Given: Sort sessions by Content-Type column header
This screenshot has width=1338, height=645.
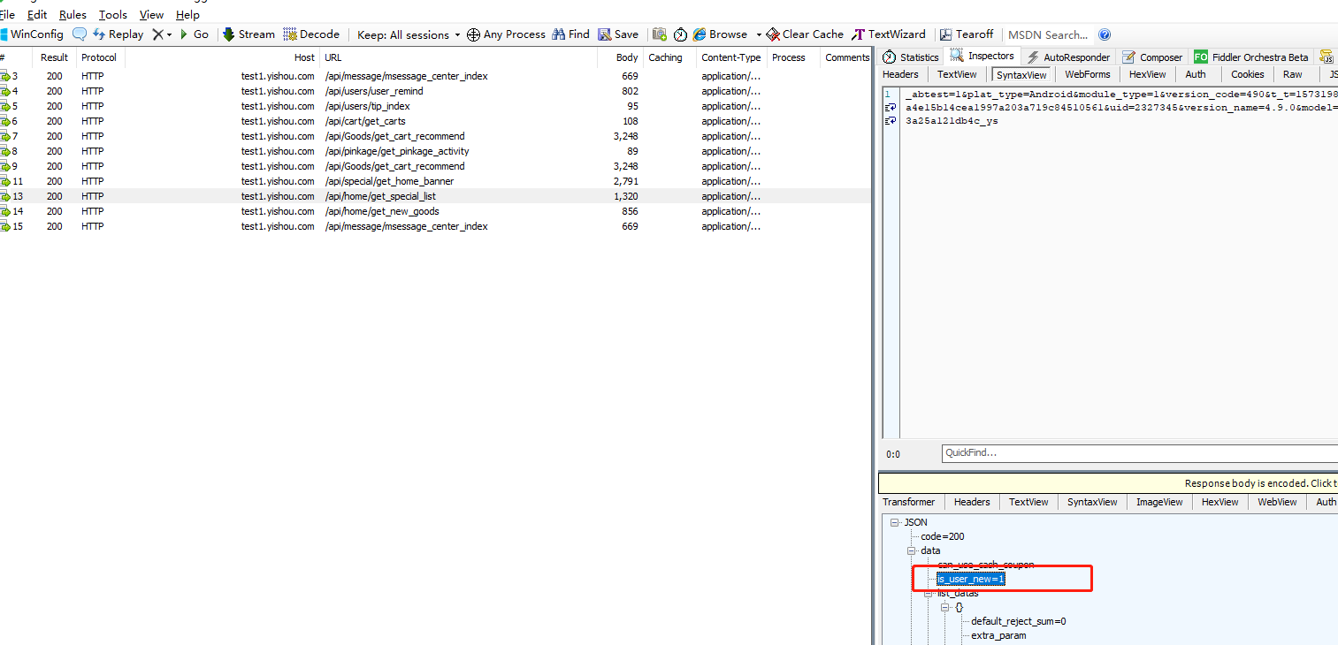Looking at the screenshot, I should click(x=731, y=57).
